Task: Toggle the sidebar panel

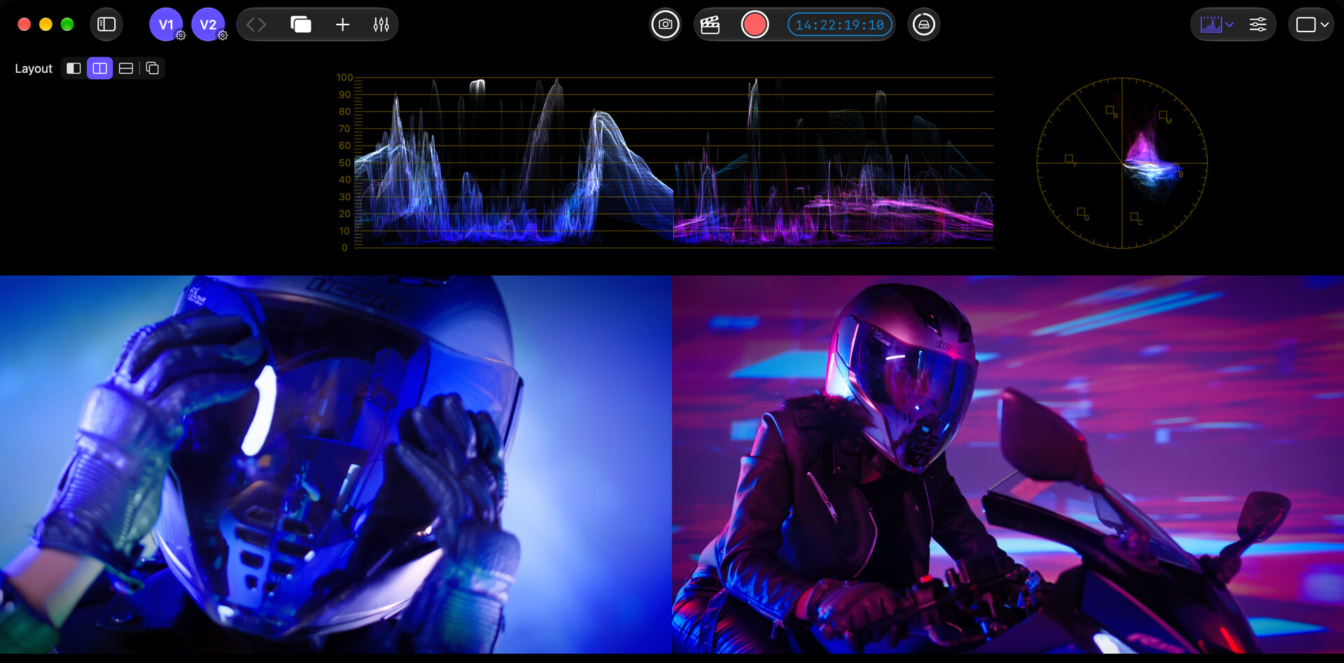Action: (106, 25)
